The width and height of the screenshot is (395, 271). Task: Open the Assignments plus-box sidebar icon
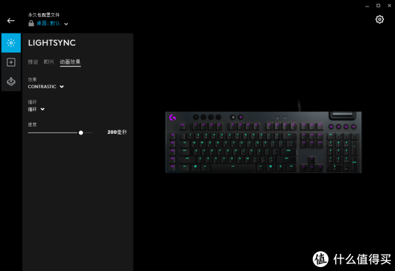point(11,62)
